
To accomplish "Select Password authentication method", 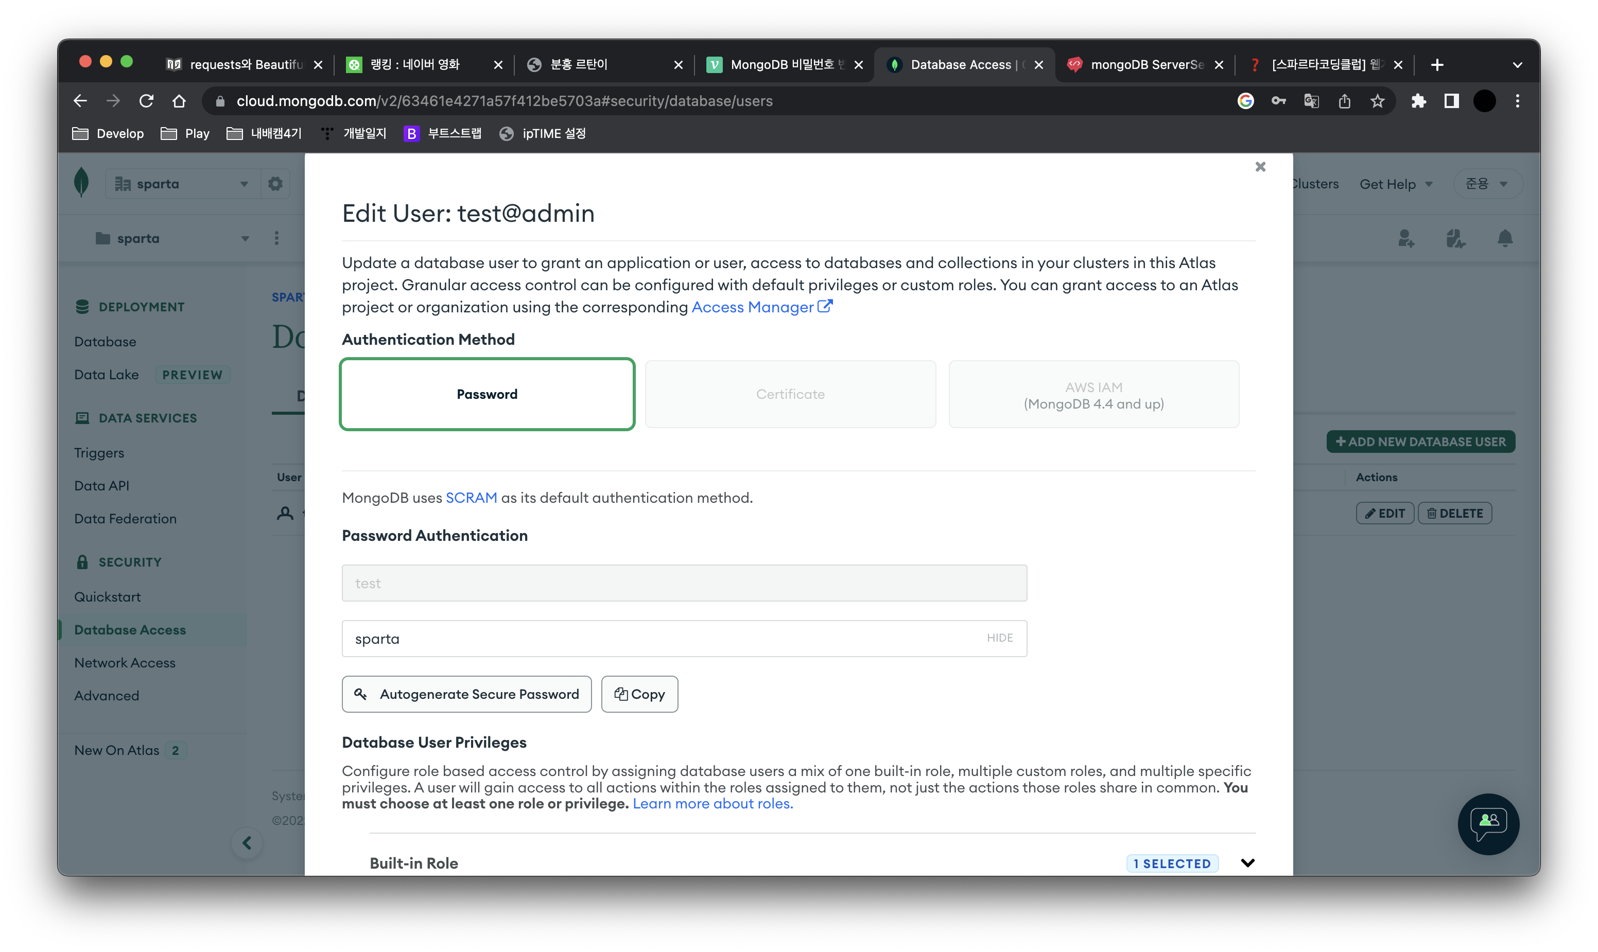I will (x=487, y=394).
